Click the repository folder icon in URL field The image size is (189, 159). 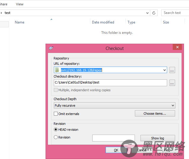57,70
